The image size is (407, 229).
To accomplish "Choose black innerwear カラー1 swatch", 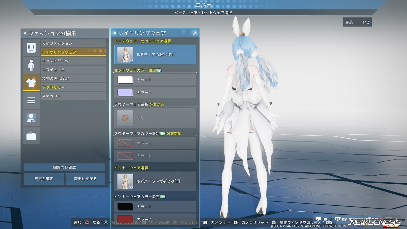I will [125, 207].
